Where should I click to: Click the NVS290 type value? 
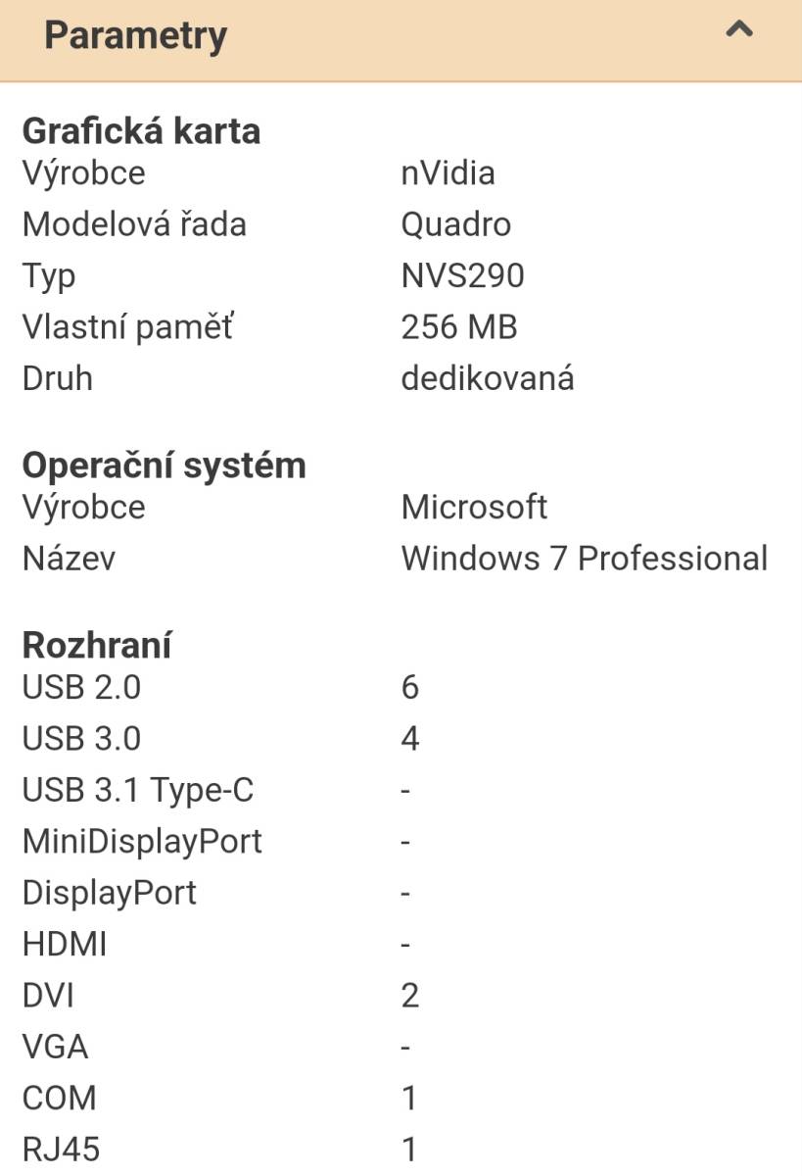(462, 276)
